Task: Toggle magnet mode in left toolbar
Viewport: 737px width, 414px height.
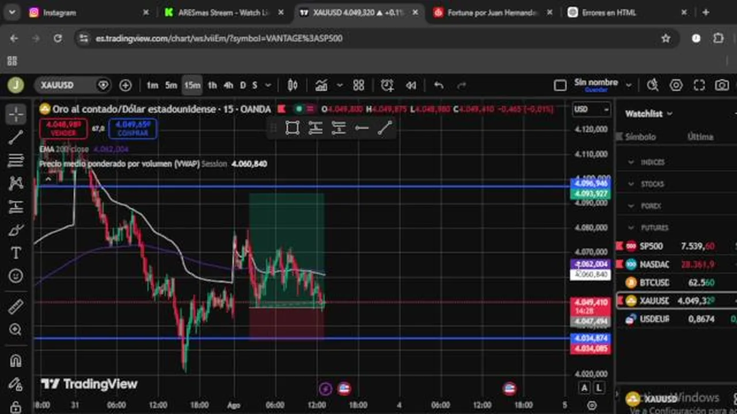Action: pyautogui.click(x=16, y=361)
